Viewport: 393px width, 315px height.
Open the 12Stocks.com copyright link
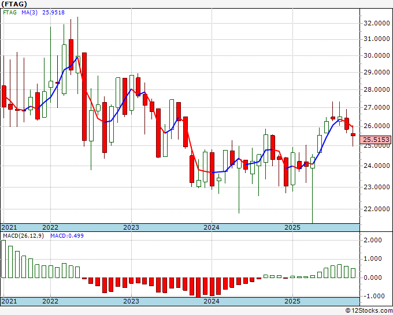[x=369, y=311]
